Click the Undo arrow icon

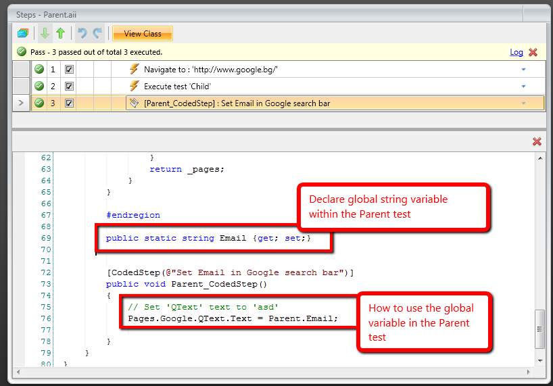coord(82,34)
